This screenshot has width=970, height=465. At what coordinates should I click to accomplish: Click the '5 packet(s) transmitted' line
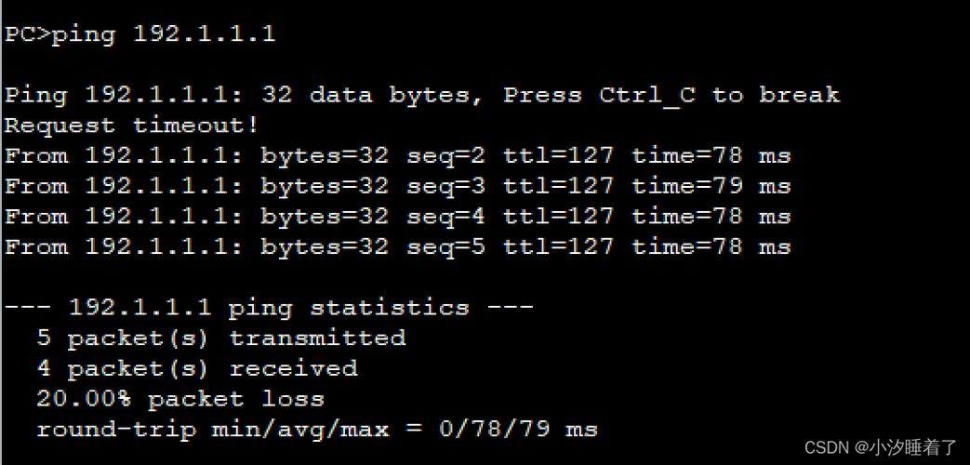(220, 339)
